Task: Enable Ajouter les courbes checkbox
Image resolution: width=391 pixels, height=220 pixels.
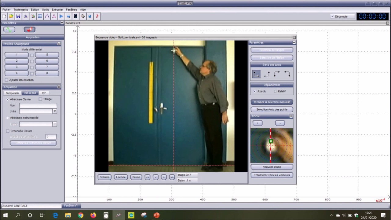Action: pos(7,80)
